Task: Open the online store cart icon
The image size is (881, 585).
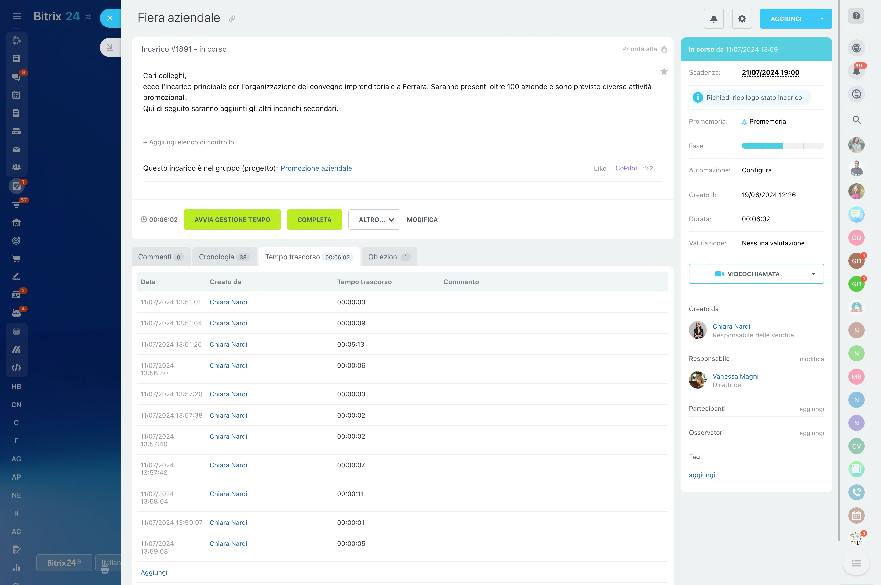Action: [16, 259]
